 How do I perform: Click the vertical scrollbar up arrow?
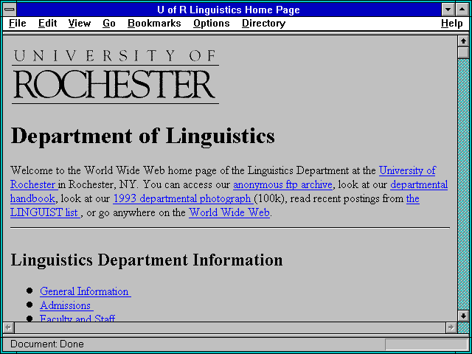click(x=463, y=41)
